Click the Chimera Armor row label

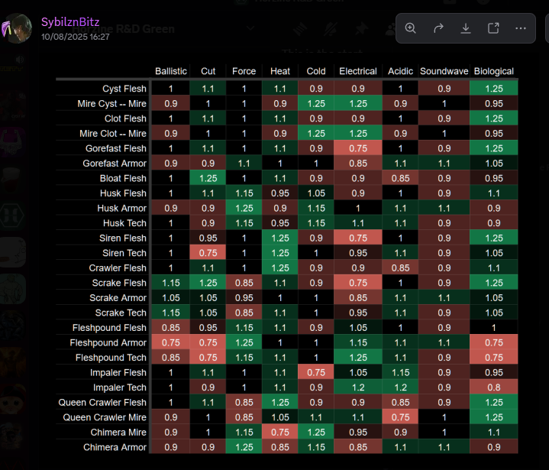click(115, 447)
